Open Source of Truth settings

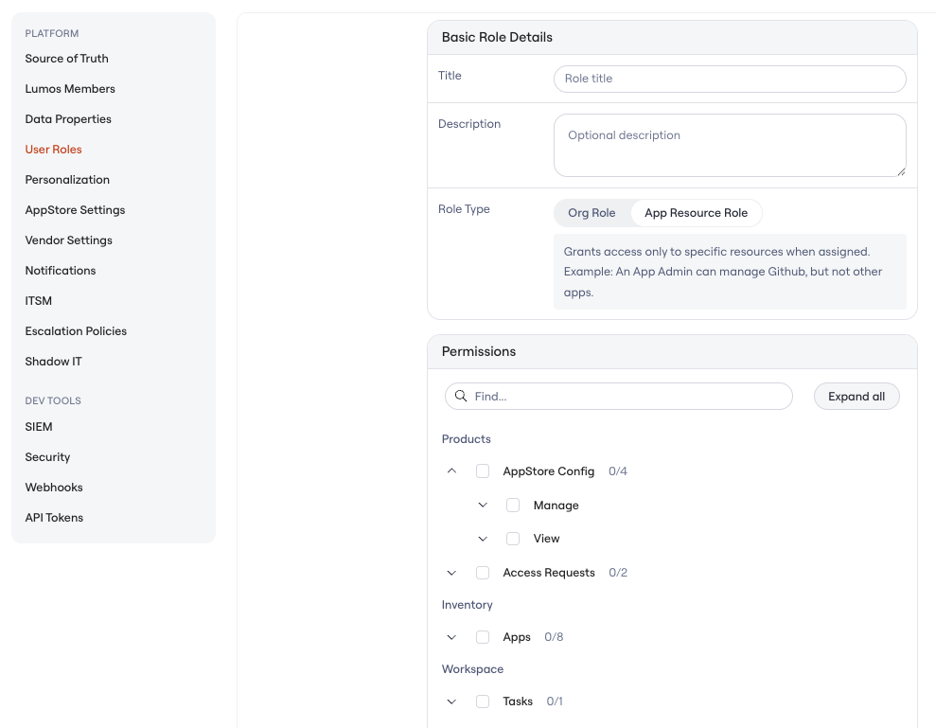click(67, 59)
